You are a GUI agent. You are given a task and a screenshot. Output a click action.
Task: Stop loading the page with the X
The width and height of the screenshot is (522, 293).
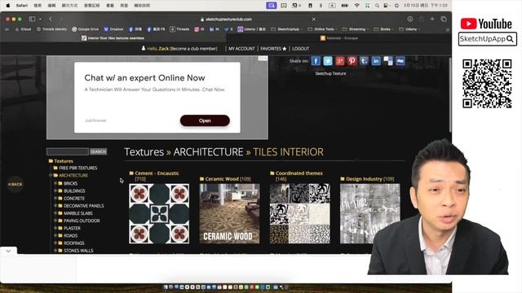(x=313, y=20)
